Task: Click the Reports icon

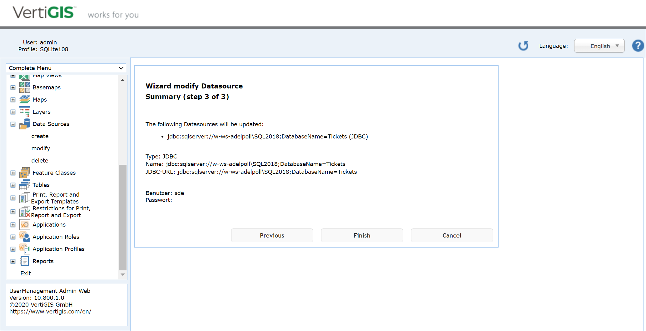Action: tap(25, 261)
